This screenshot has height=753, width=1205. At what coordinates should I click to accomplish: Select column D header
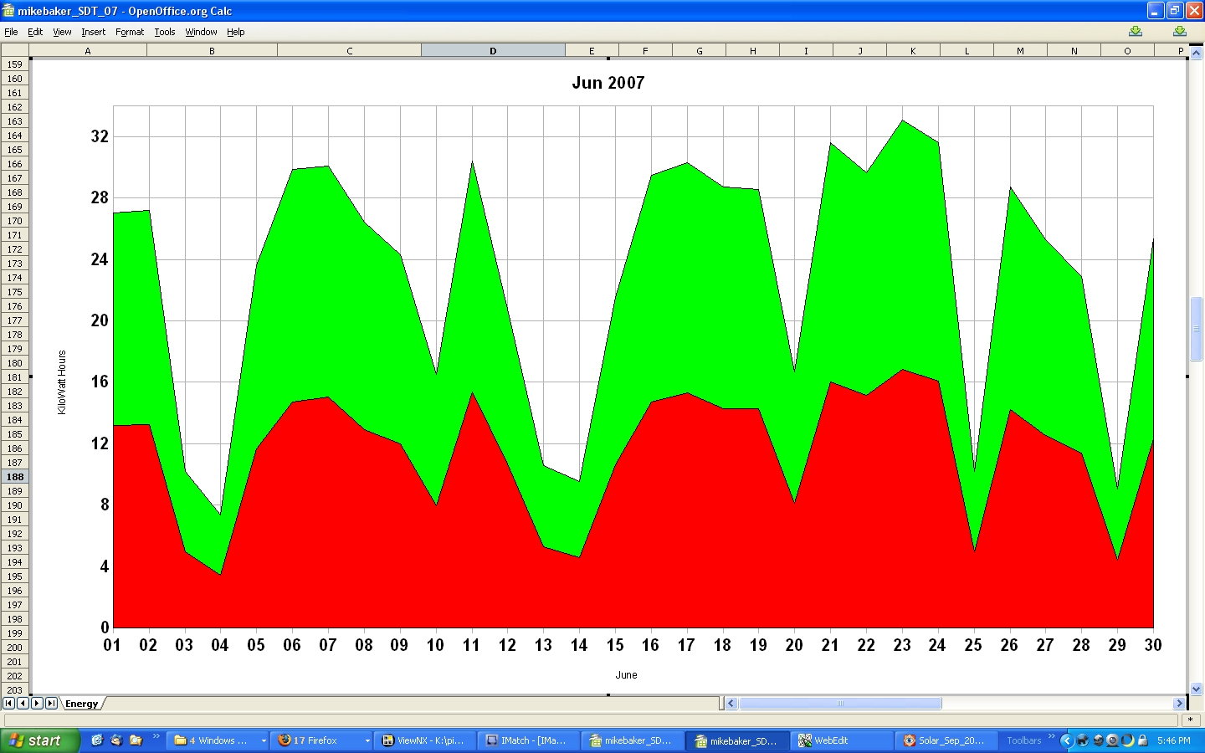pos(493,51)
